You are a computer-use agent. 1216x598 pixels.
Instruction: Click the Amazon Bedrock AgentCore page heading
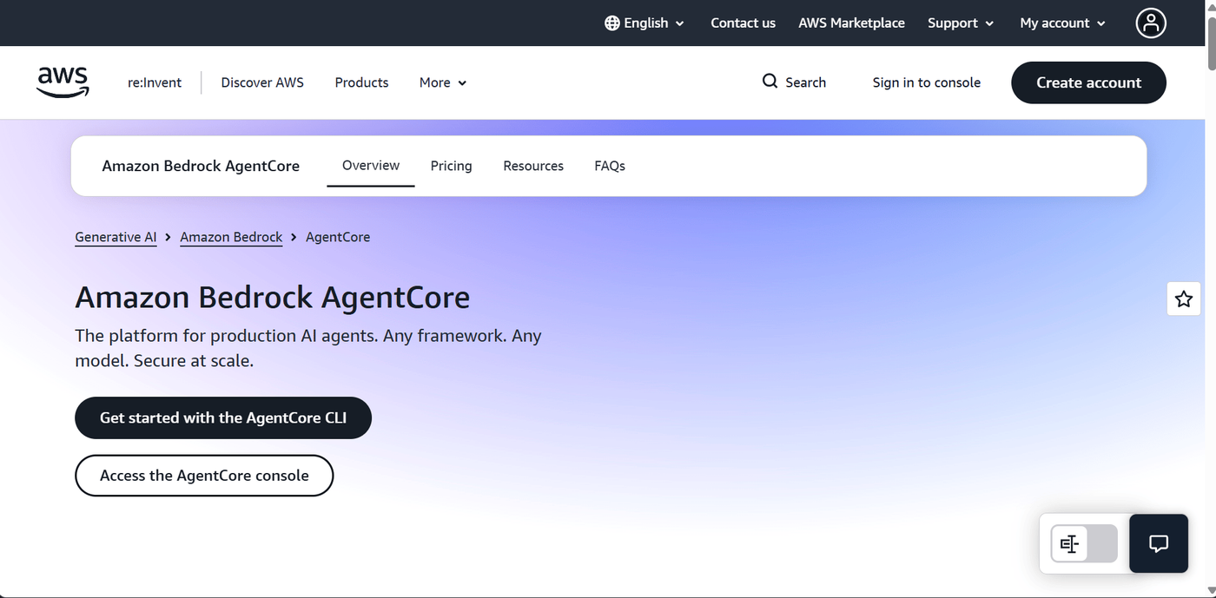272,298
